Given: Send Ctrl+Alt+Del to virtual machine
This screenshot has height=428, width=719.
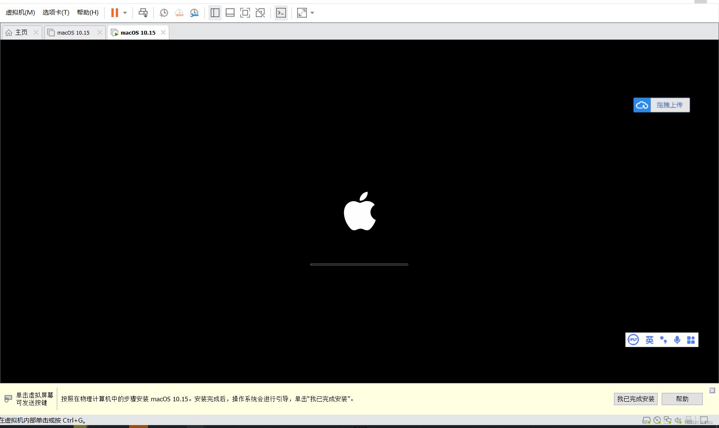Looking at the screenshot, I should point(143,13).
